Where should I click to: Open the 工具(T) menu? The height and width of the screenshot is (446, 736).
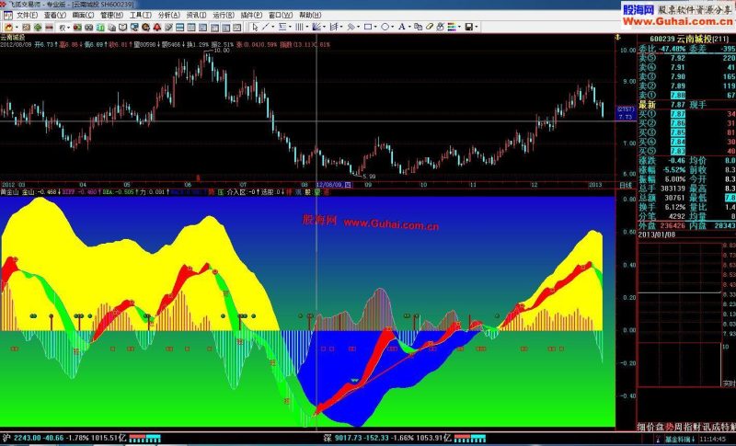click(141, 16)
